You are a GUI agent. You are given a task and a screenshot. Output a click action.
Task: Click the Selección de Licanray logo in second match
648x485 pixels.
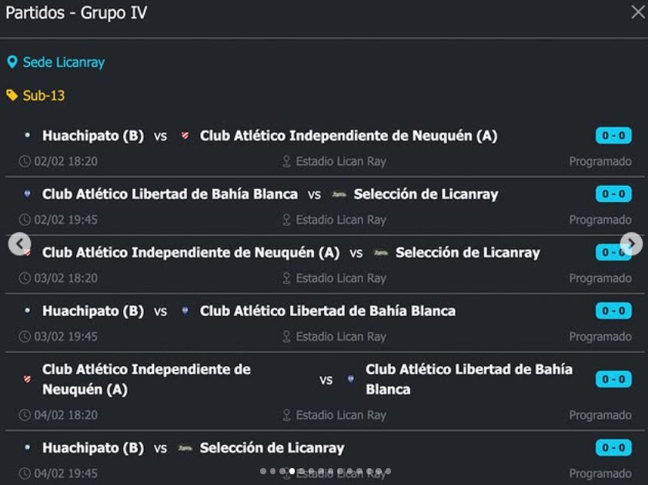point(339,194)
